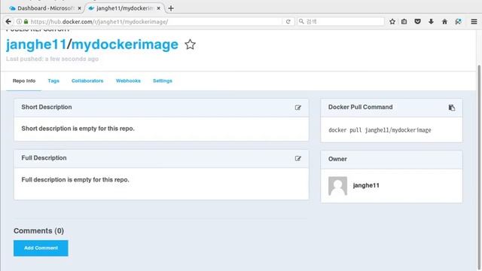Image resolution: width=482 pixels, height=271 pixels.
Task: Go back with the browser back arrow
Action: tap(8, 22)
